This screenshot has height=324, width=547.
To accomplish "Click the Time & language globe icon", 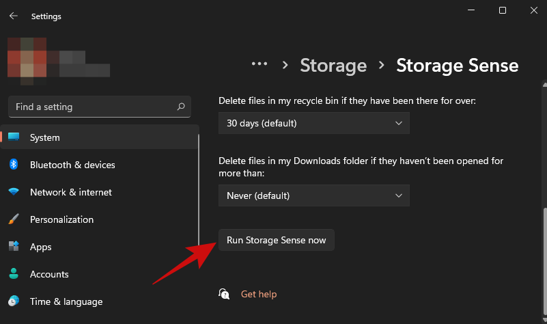I will click(x=14, y=301).
